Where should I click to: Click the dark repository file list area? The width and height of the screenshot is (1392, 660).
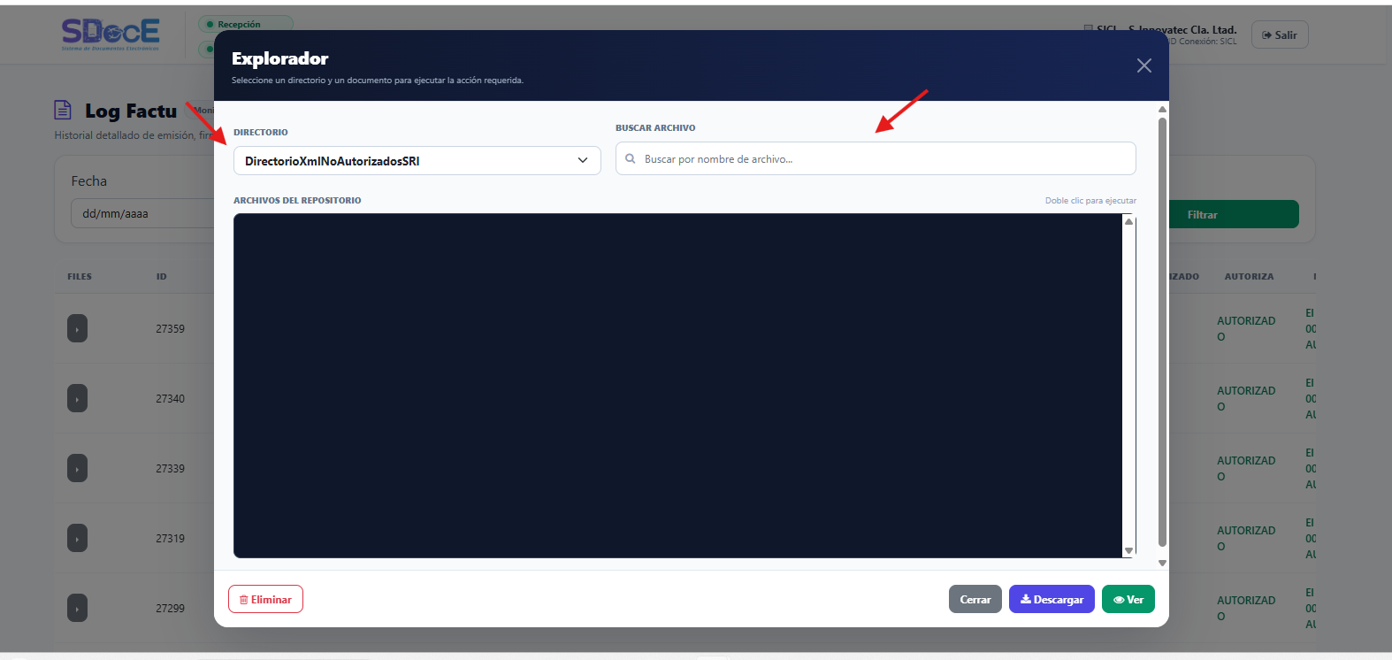tap(677, 386)
